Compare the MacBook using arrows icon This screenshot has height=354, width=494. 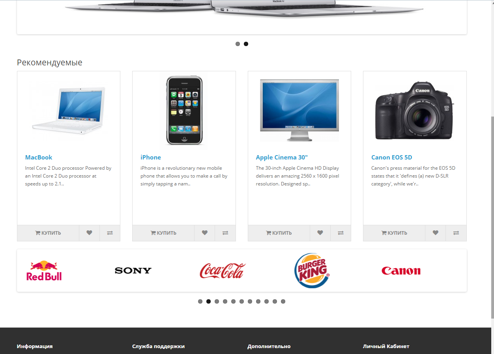110,233
